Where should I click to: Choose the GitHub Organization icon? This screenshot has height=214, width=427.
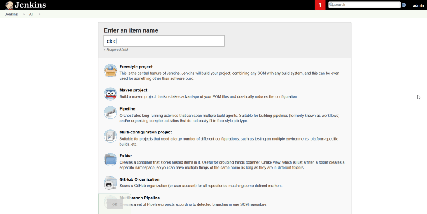(x=110, y=183)
